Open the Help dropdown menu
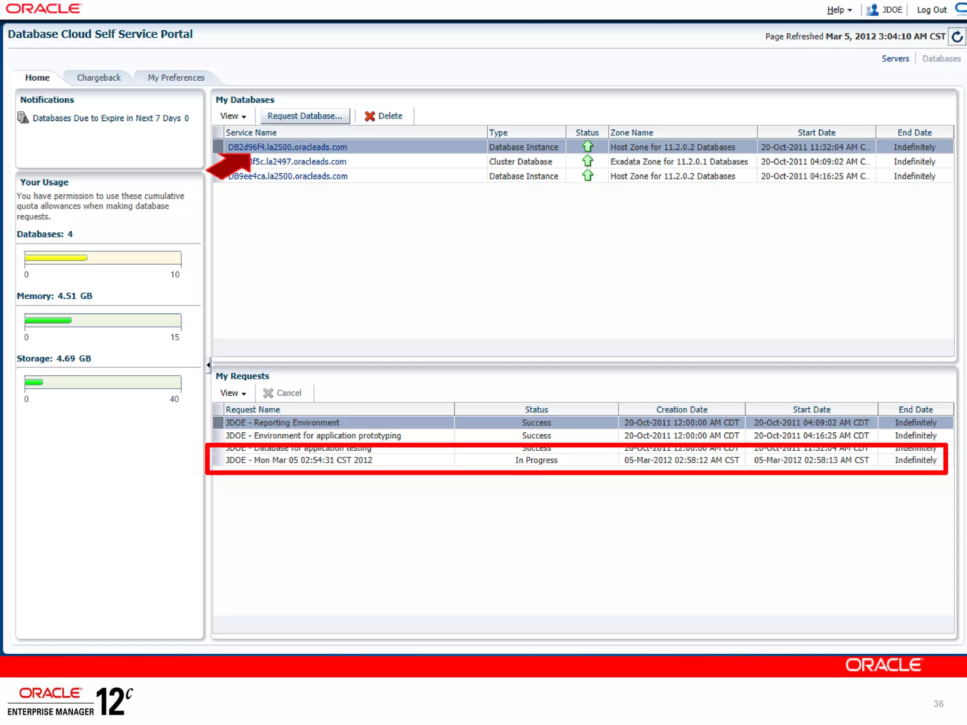The height and width of the screenshot is (725, 967). click(x=839, y=10)
